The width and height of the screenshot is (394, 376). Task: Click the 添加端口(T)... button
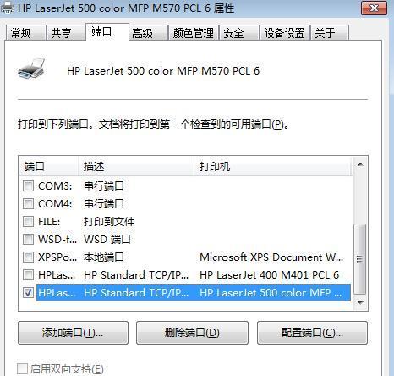pos(73,333)
